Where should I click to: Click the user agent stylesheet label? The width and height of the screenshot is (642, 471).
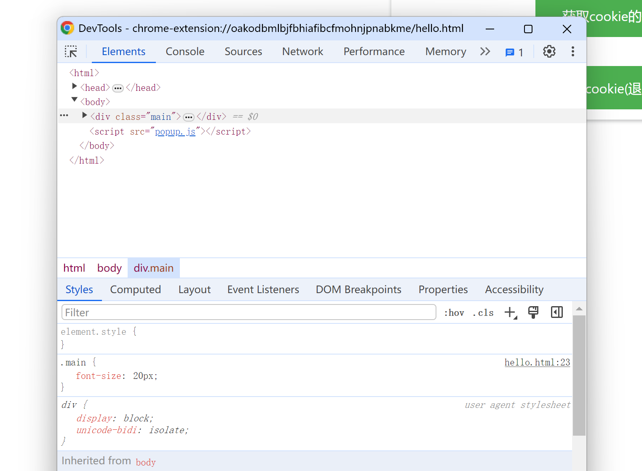click(517, 405)
